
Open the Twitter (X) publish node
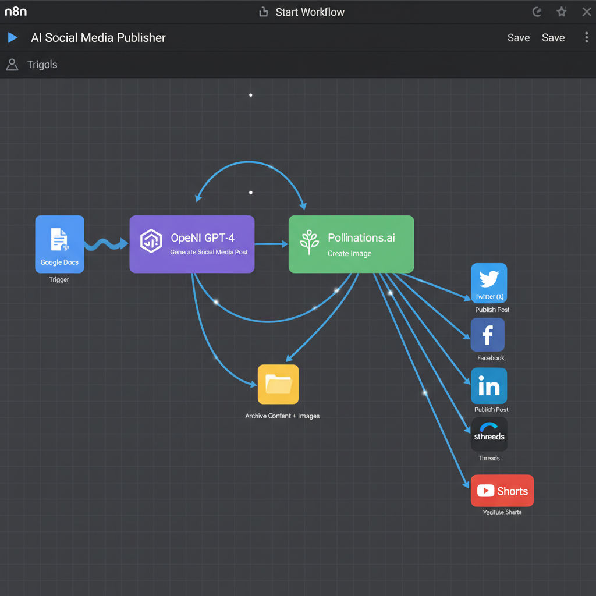click(488, 283)
